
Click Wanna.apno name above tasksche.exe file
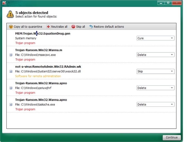[x=41, y=100]
